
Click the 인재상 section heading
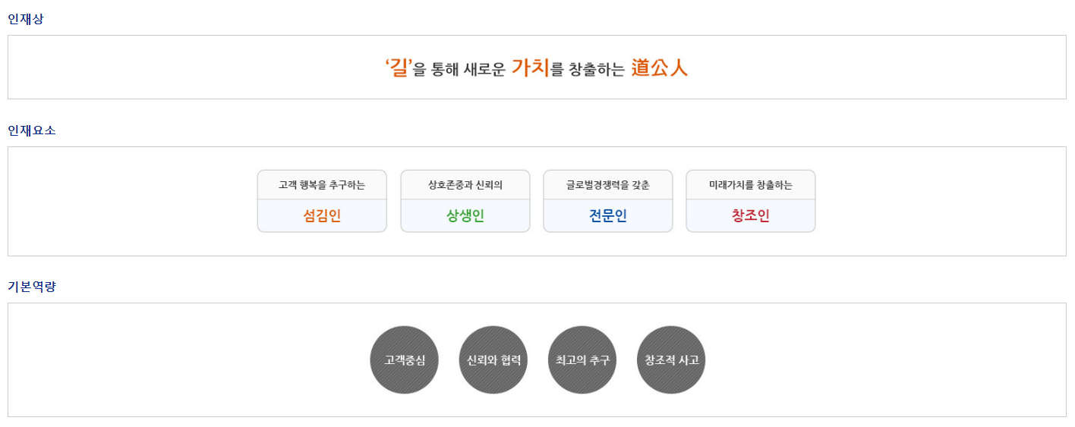click(26, 20)
